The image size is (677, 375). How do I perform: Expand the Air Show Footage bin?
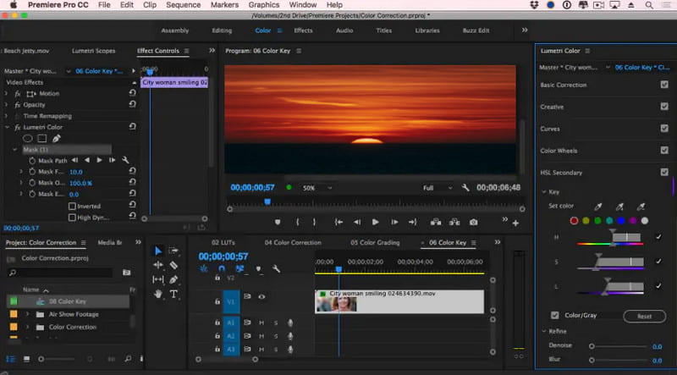(27, 314)
